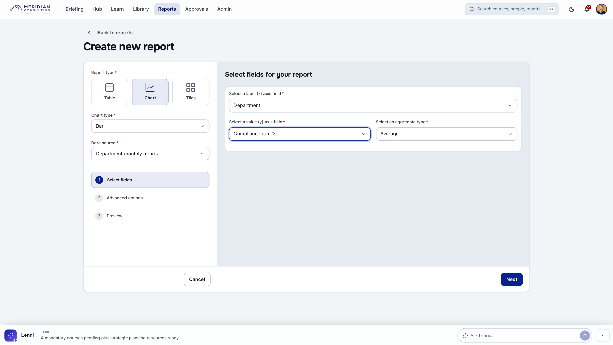Select Table report type
The image size is (613, 345).
point(110,92)
